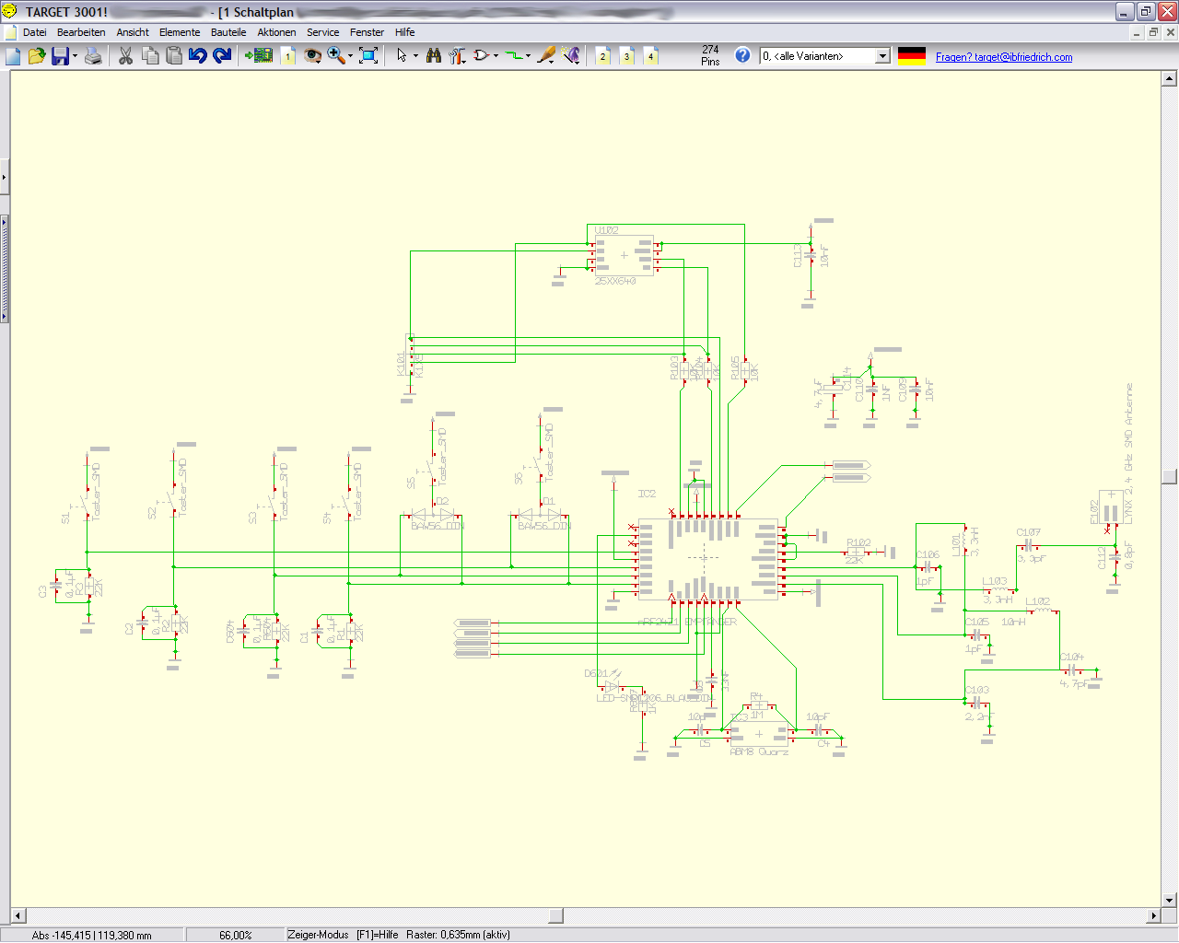Print the schematic using the printer icon
The height and width of the screenshot is (943, 1179).
tap(93, 56)
